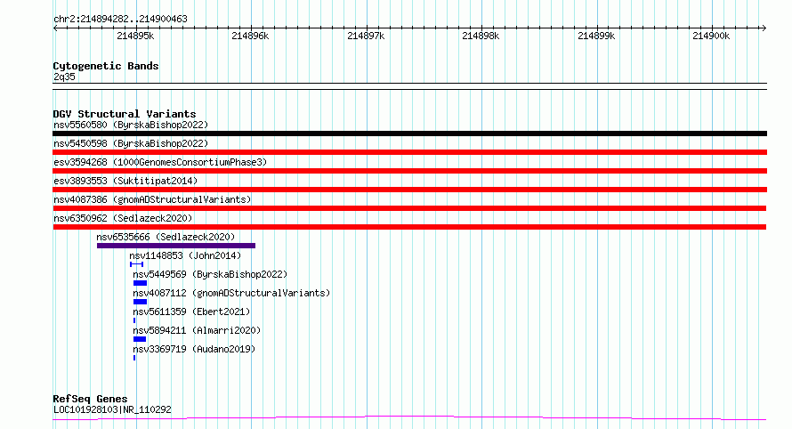The image size is (792, 429).
Task: Click the DGV Structural Variants track title
Action: (x=125, y=114)
